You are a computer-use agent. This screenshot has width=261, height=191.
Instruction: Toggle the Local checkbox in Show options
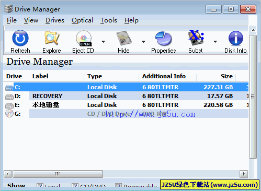[x=40, y=186]
